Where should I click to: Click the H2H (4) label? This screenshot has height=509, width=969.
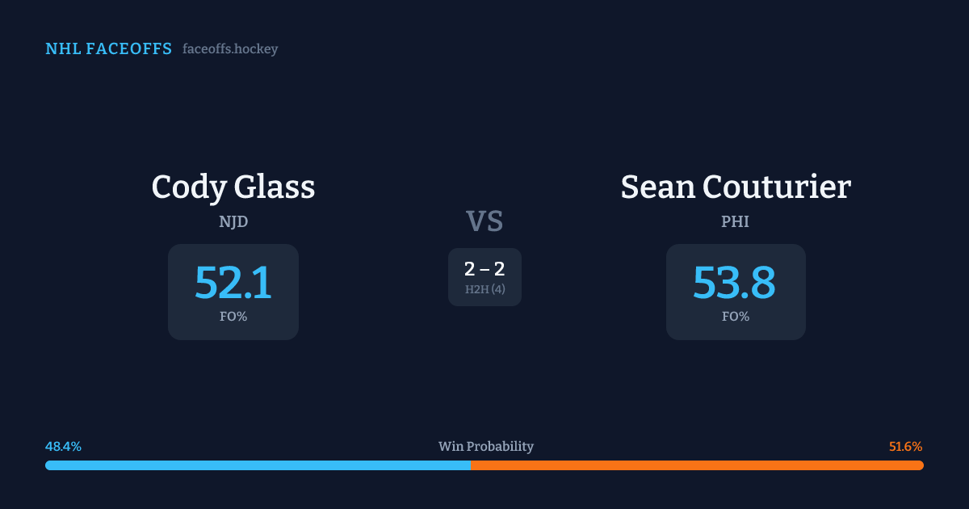point(484,289)
